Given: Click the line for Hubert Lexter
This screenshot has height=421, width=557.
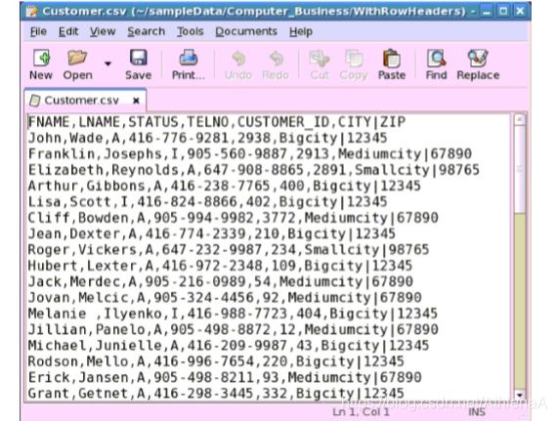Looking at the screenshot, I should [x=220, y=266].
